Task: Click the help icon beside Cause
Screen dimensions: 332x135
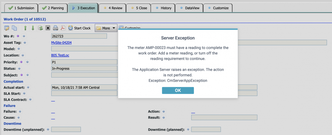Action: pos(18,117)
